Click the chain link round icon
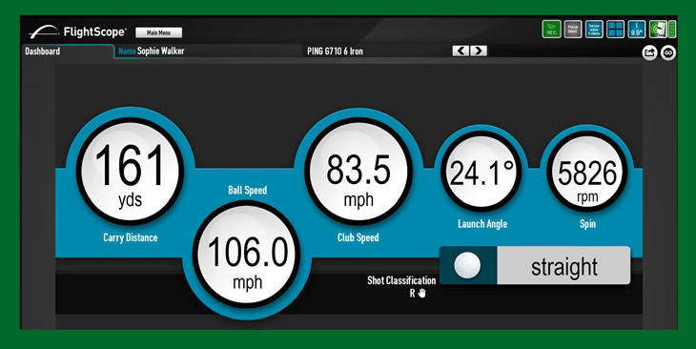The width and height of the screenshot is (696, 349). click(668, 52)
